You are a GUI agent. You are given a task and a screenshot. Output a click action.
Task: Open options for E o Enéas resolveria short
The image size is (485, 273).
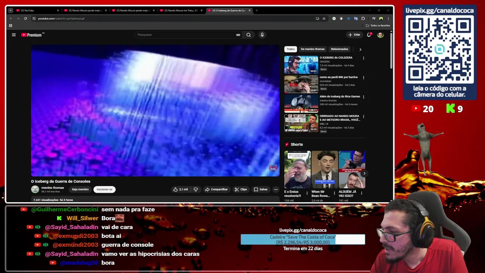click(307, 193)
